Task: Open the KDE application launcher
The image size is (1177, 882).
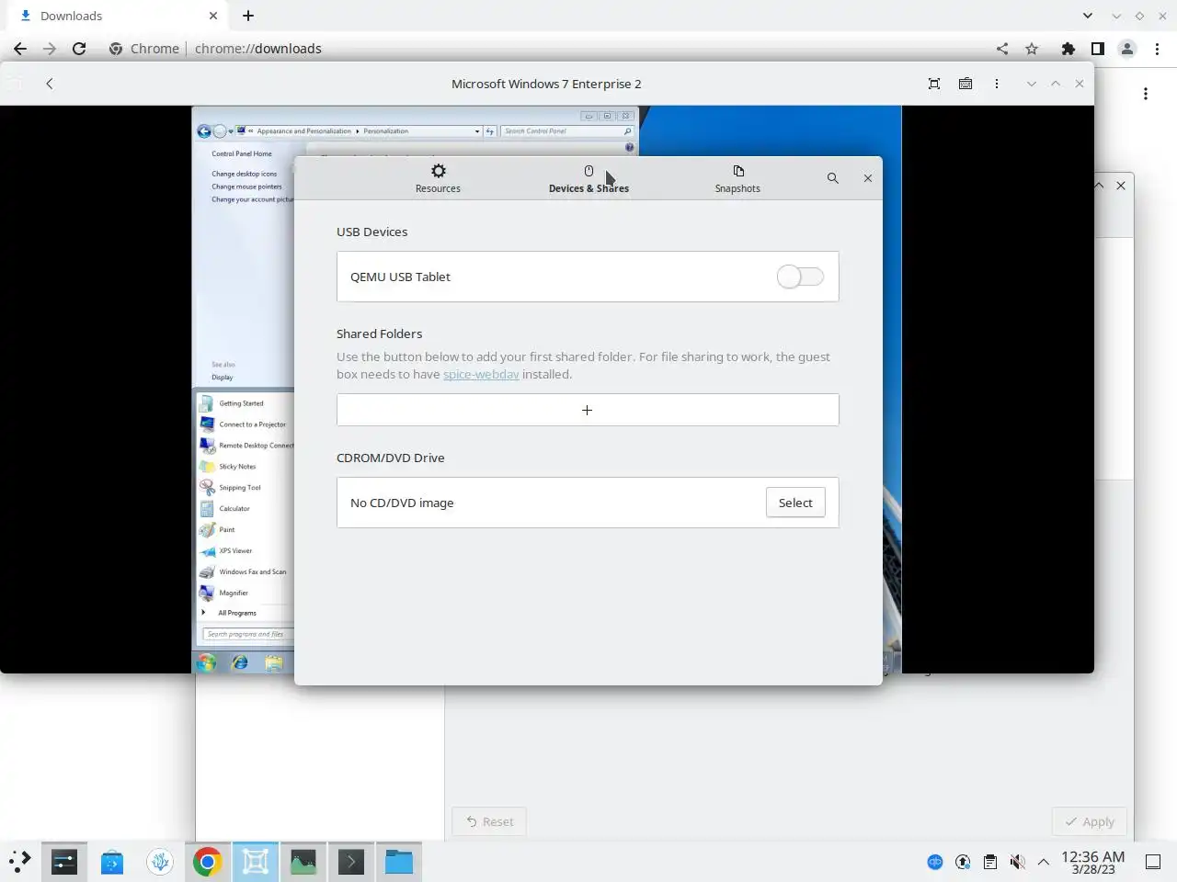Action: (x=20, y=862)
